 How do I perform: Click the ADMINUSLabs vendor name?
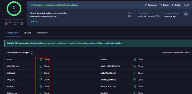point(13,66)
